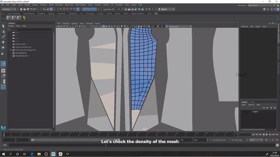Screen dimensions: 280x157
Task: Switch to the Rigging shelf tab
Action: coord(51,14)
